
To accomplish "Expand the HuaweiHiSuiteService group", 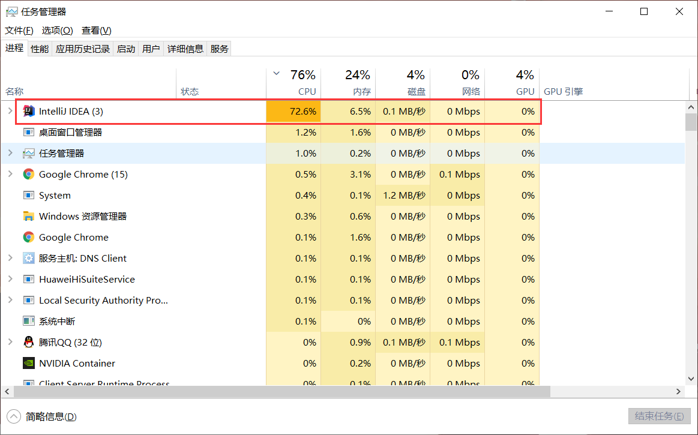I will [10, 279].
